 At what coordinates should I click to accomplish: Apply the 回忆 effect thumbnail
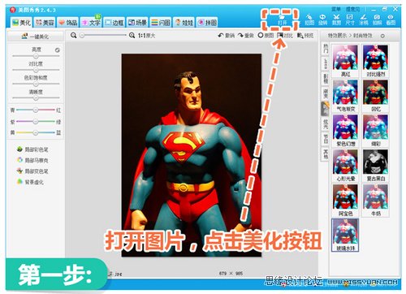375,96
